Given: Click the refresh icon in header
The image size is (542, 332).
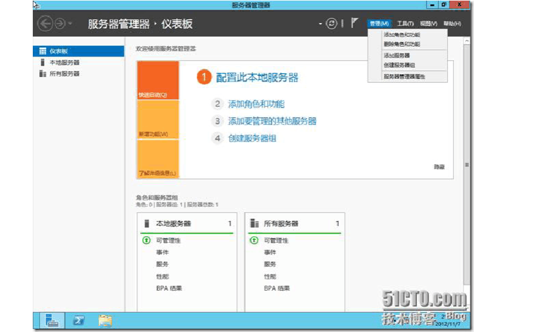Looking at the screenshot, I should pos(331,24).
